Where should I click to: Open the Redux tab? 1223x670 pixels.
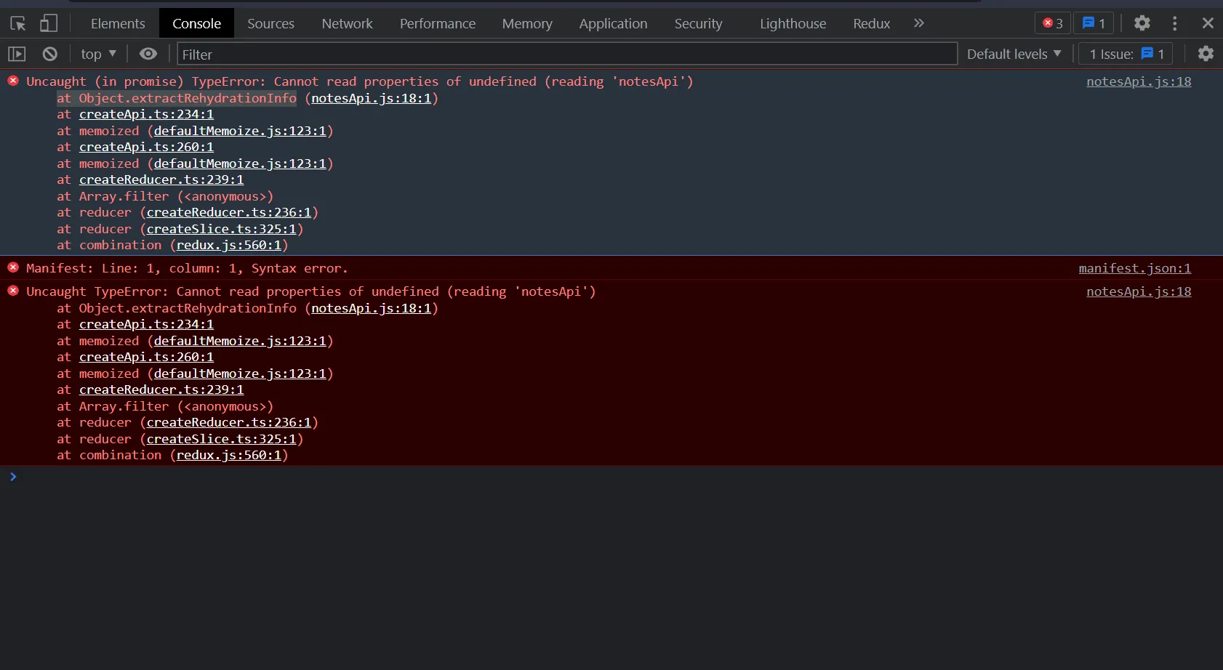(871, 24)
